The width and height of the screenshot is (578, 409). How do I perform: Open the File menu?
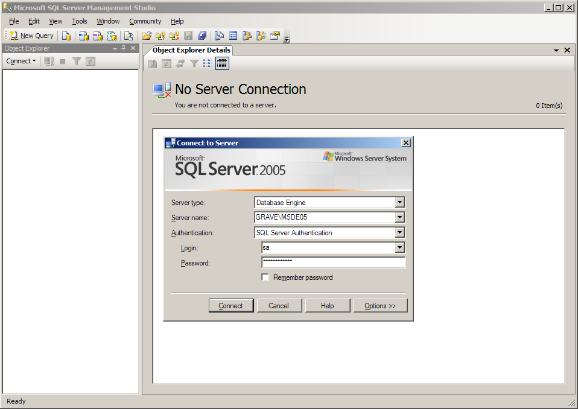point(14,21)
